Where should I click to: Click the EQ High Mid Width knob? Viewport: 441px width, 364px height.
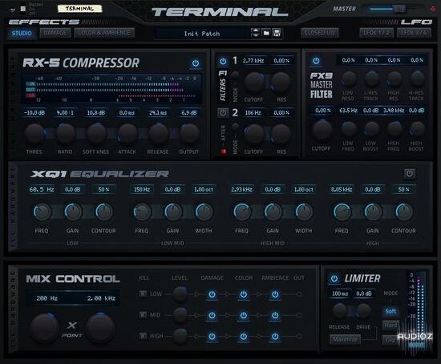click(304, 212)
